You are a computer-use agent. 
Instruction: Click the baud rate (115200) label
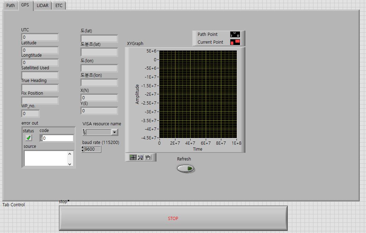101,142
